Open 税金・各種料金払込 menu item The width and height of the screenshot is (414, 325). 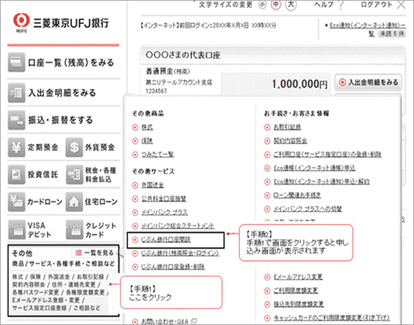coord(91,175)
